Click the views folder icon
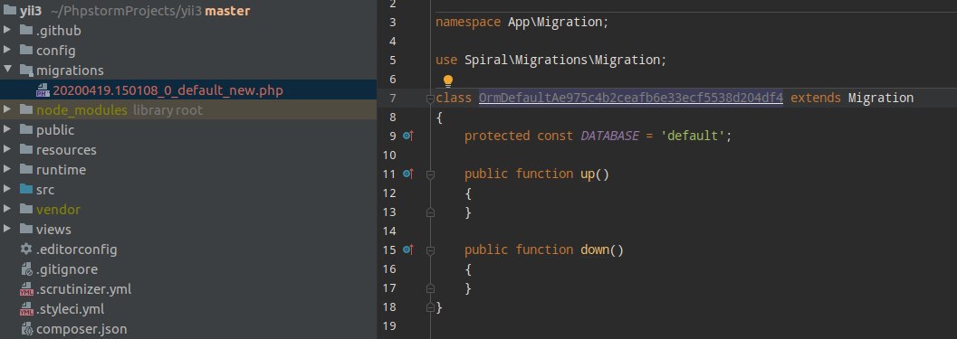Screen dimensions: 957x339 point(26,229)
